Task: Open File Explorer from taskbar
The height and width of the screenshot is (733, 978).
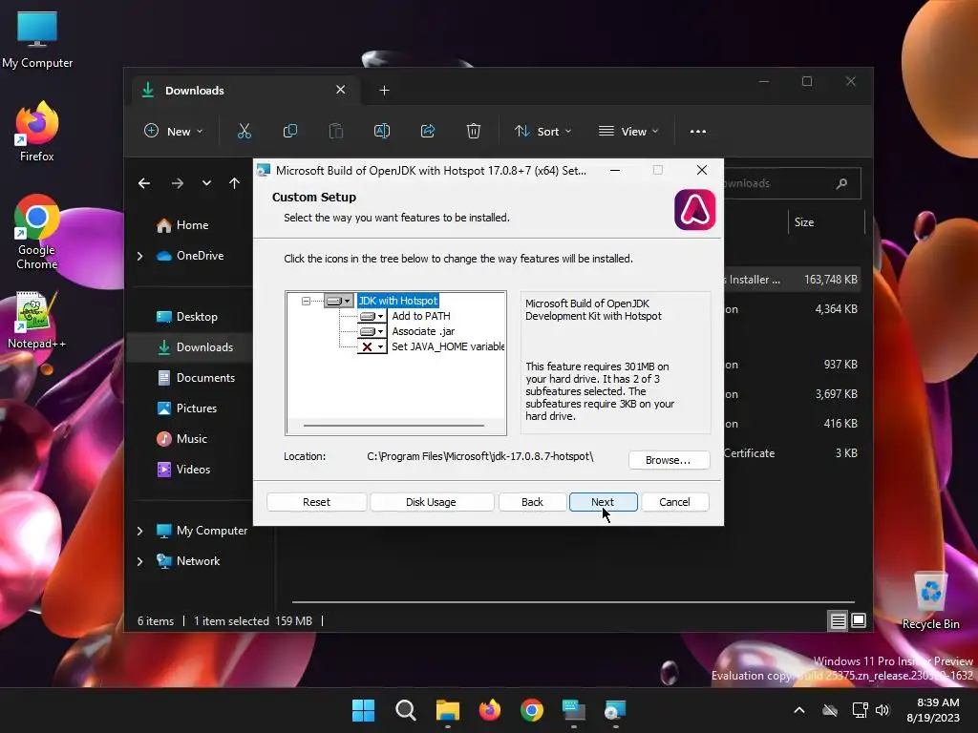Action: pyautogui.click(x=447, y=710)
